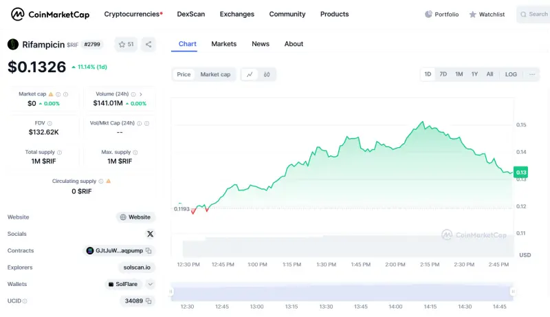This screenshot has height=317, width=550.
Task: Open the chart more options menu
Action: coord(531,74)
